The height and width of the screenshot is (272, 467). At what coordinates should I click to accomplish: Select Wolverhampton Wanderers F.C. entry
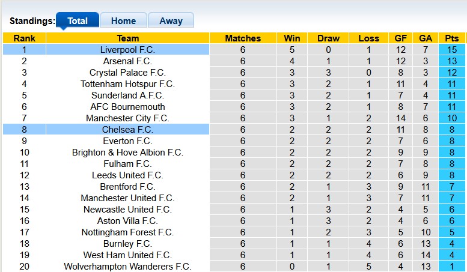click(127, 267)
